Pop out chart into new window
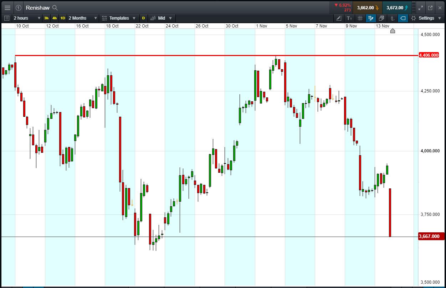The width and height of the screenshot is (446, 288). (x=430, y=7)
